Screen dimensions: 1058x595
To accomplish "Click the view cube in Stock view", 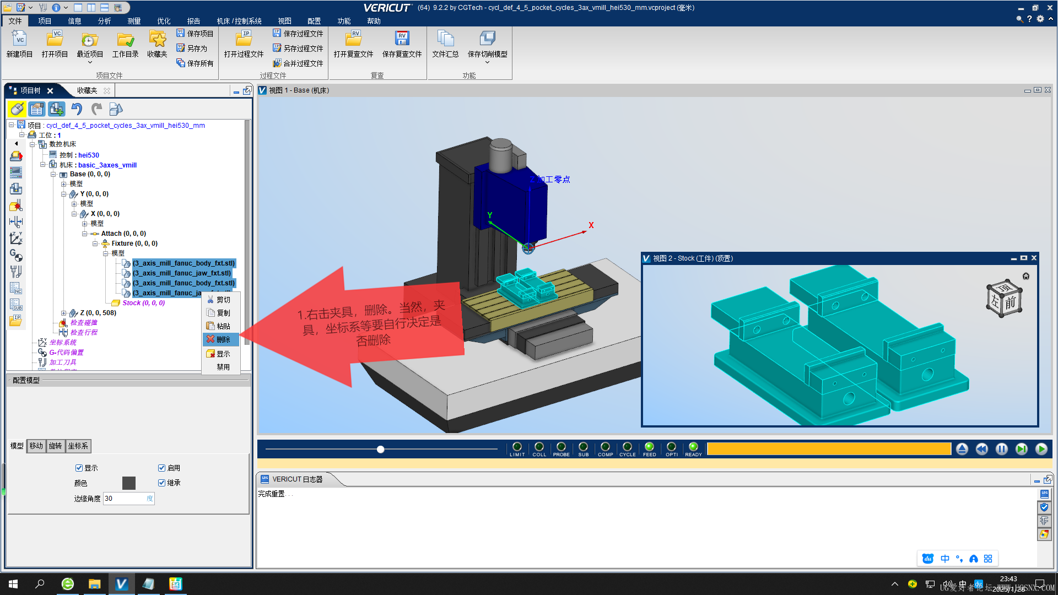I will 1005,299.
